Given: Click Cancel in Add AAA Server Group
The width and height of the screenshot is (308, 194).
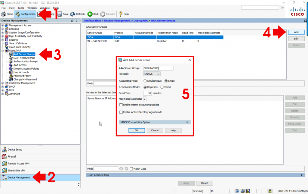Looking at the screenshot, I should (x=155, y=130).
